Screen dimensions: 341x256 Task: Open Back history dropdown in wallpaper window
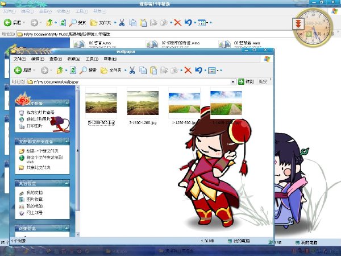(34, 70)
